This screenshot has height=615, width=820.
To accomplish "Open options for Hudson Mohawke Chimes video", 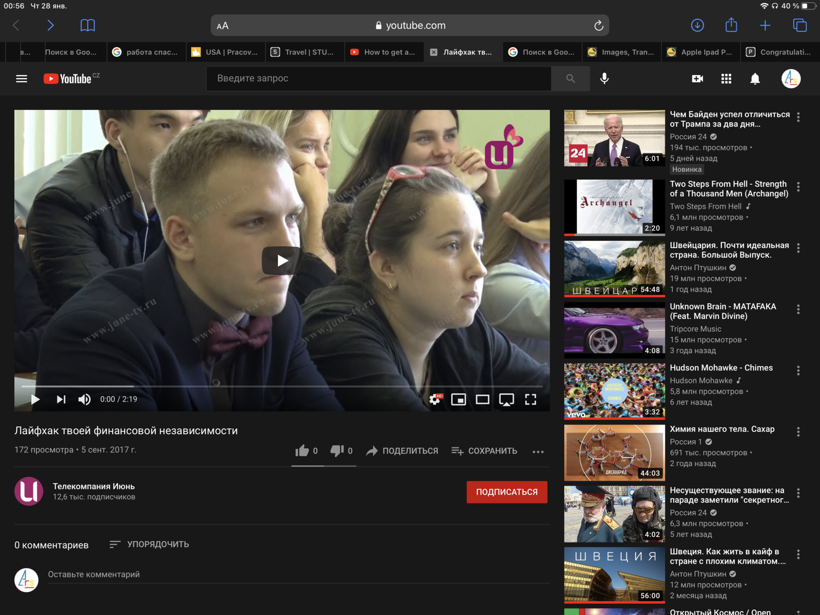I will 798,371.
